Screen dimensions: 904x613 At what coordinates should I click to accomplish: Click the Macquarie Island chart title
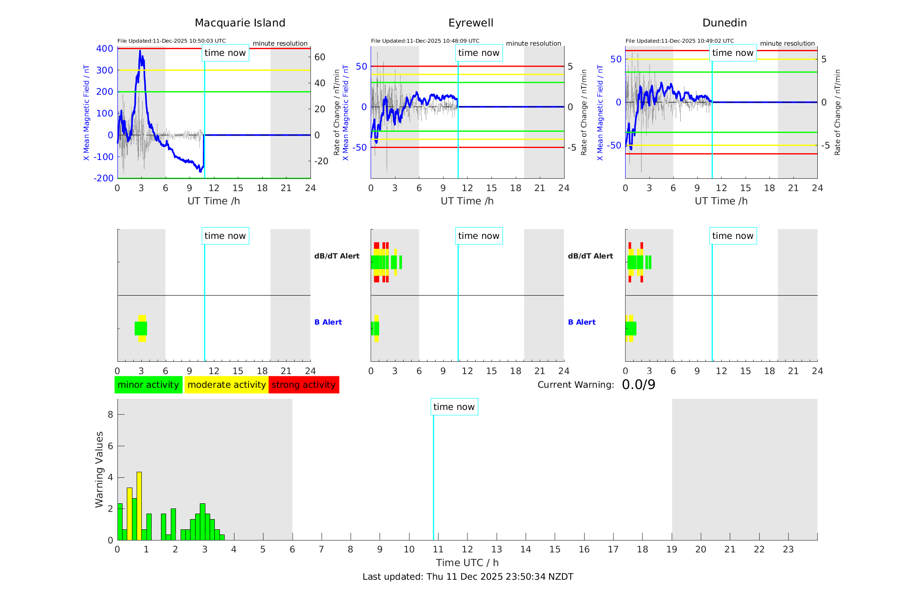click(x=240, y=23)
